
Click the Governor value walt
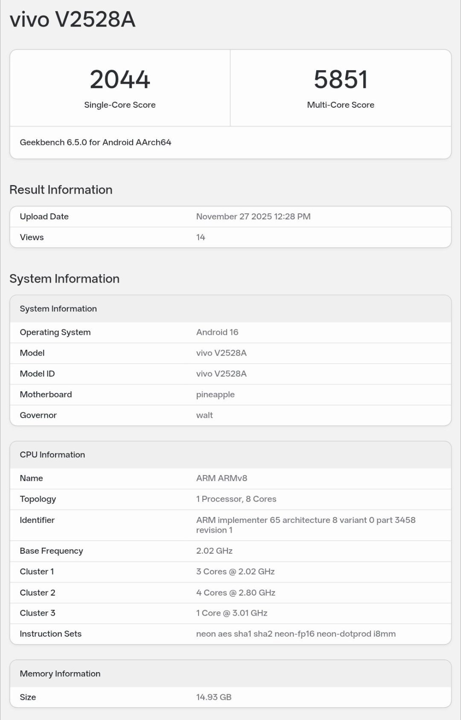coord(204,415)
